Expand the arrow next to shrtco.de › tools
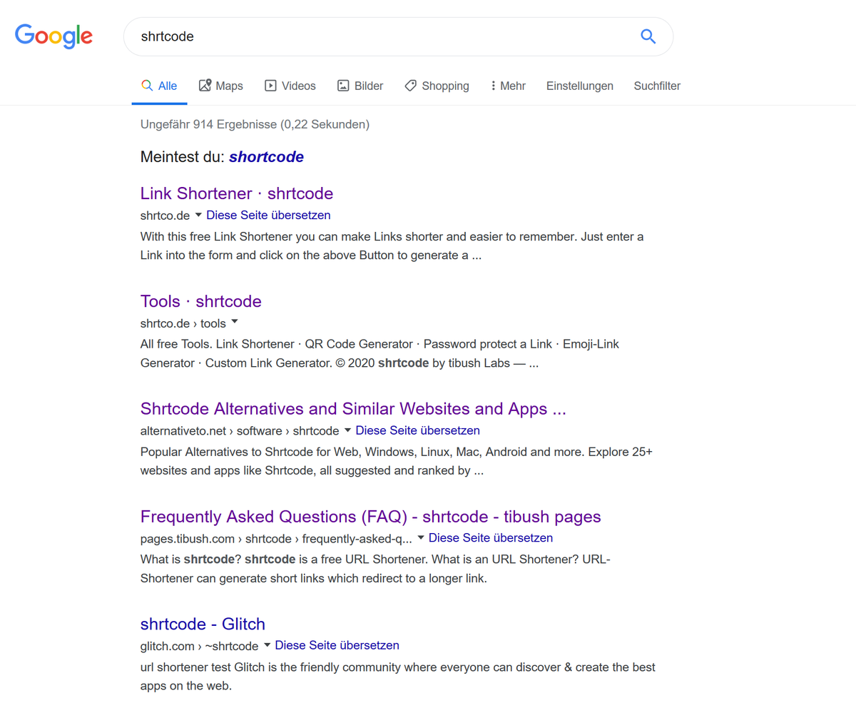The width and height of the screenshot is (856, 703). point(235,322)
